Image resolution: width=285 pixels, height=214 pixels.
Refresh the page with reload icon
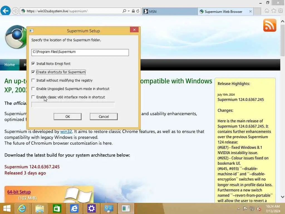pyautogui.click(x=138, y=11)
